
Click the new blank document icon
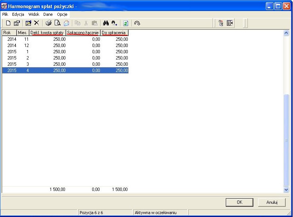(x=8, y=23)
